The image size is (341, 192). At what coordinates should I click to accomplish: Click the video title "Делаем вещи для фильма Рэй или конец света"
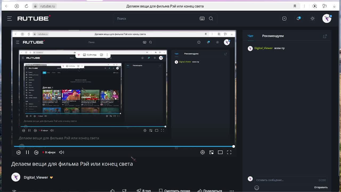click(72, 164)
